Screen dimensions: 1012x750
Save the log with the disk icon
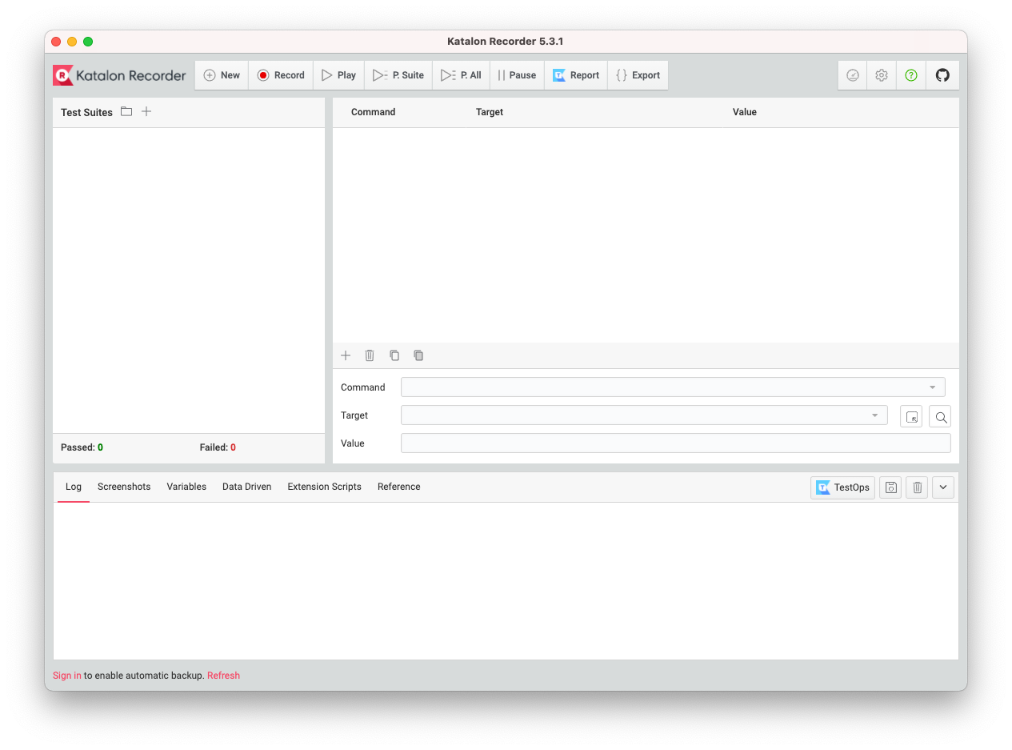coord(890,487)
